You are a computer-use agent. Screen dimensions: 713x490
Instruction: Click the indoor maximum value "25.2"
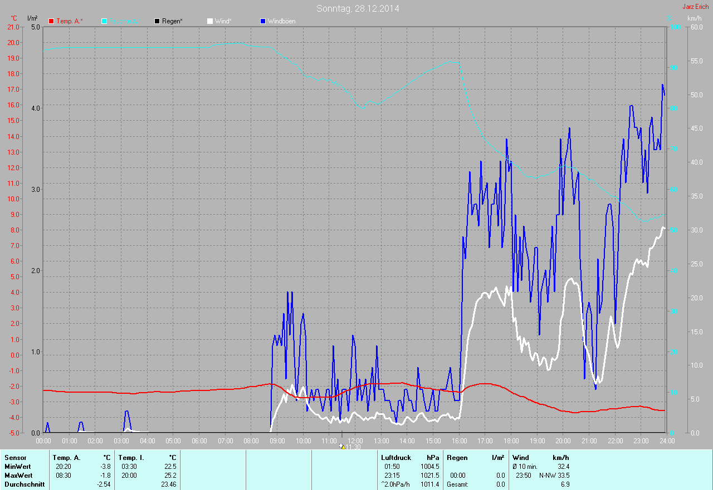(170, 476)
